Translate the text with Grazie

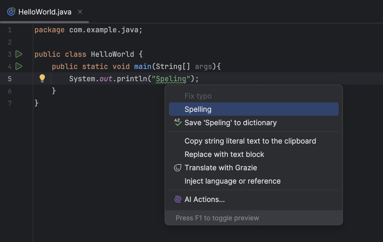tap(220, 167)
